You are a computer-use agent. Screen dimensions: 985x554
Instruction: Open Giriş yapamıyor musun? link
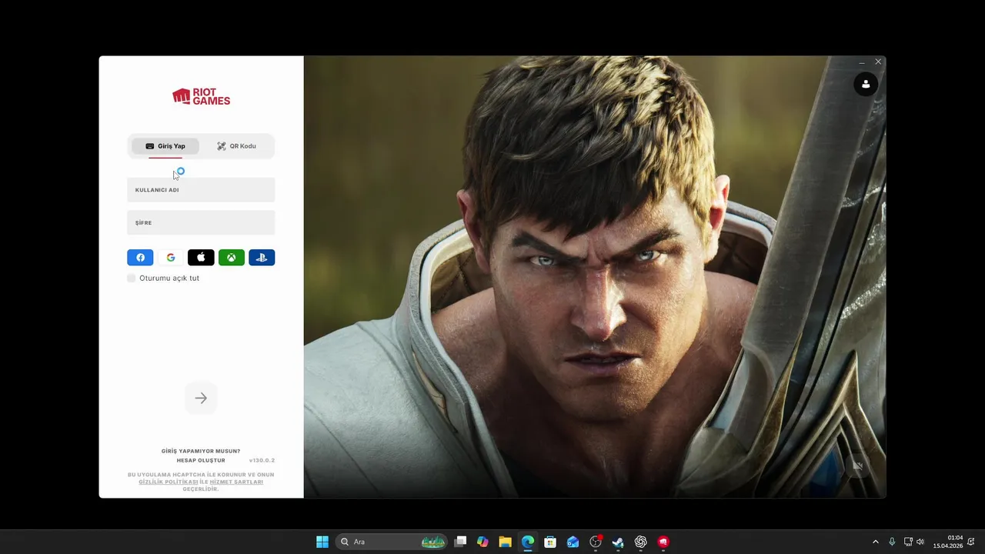coord(201,451)
